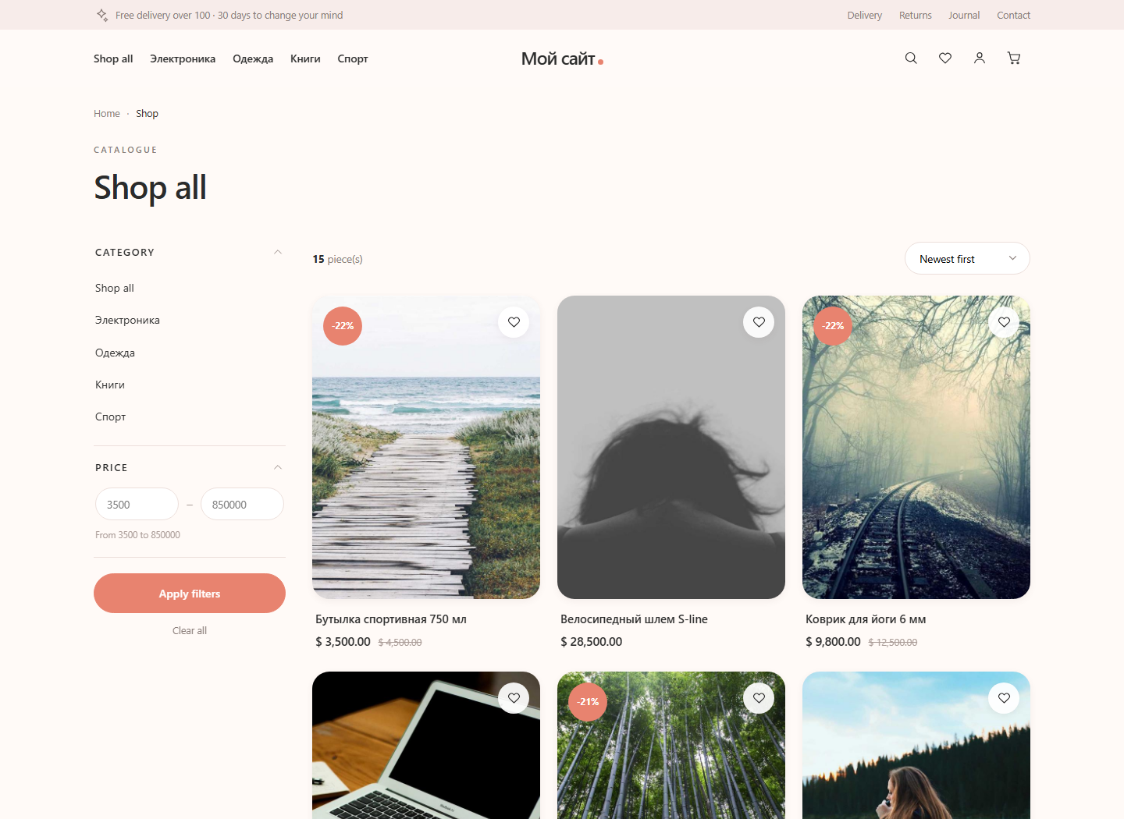Click the $ 9,800.00 price
Viewport: 1124px width, 819px height.
click(x=833, y=641)
